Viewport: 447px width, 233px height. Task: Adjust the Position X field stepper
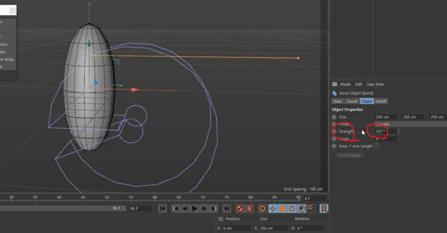(x=252, y=228)
